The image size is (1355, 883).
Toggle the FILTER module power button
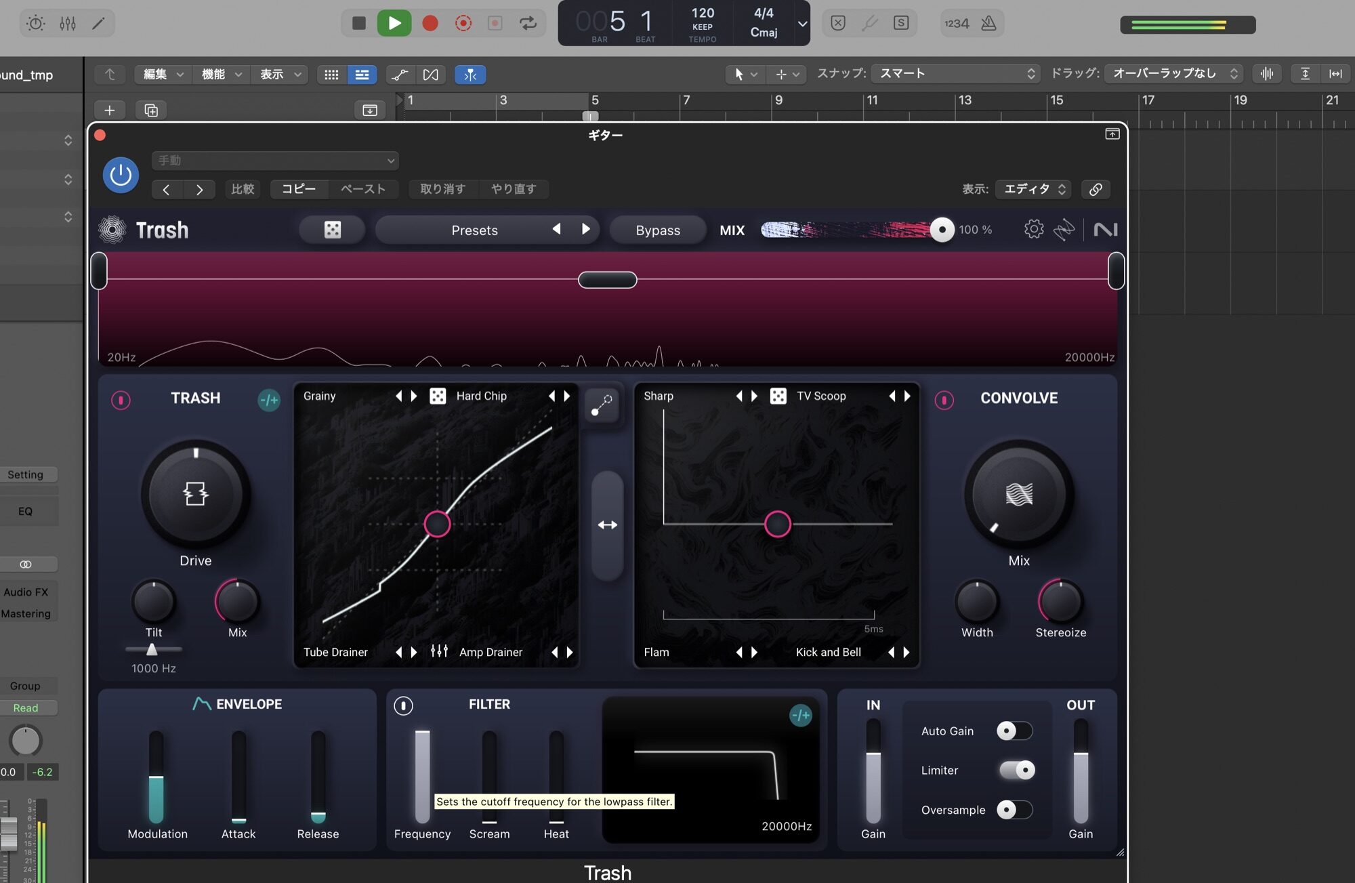point(403,705)
